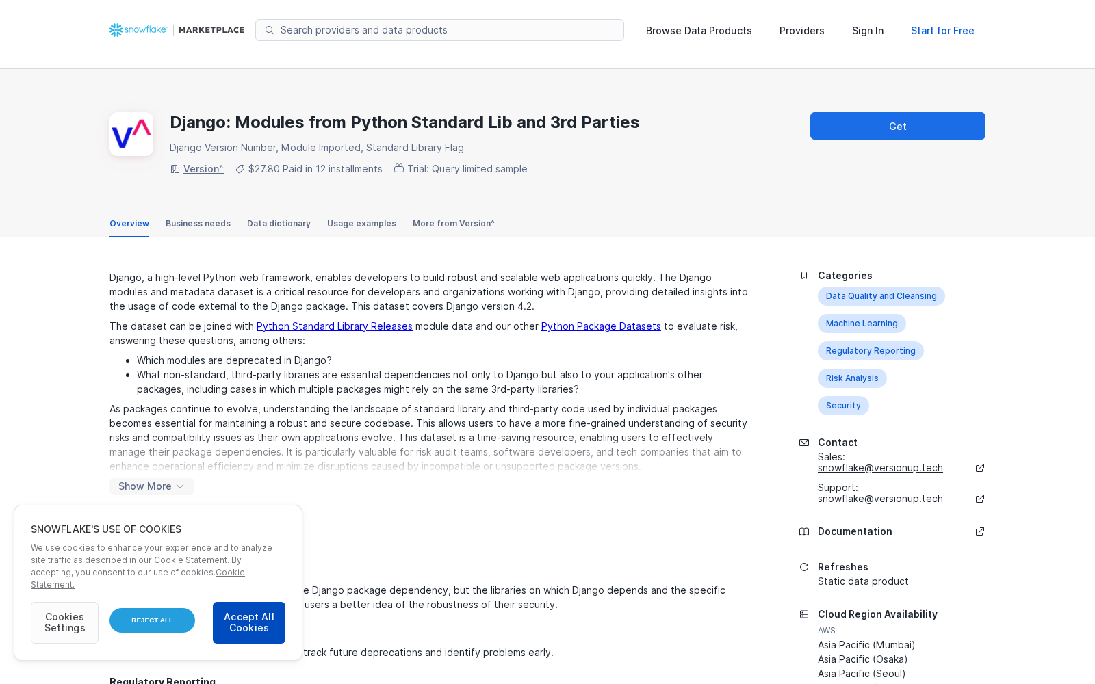Click the blue Get button
Screen dimensions: 1095x684
coord(898,126)
